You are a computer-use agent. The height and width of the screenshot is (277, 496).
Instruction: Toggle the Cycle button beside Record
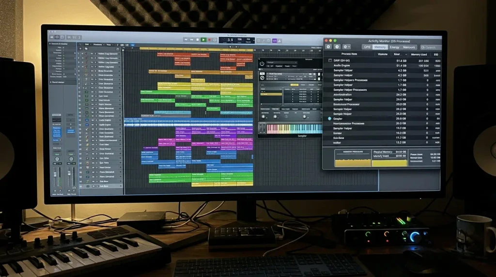click(215, 40)
